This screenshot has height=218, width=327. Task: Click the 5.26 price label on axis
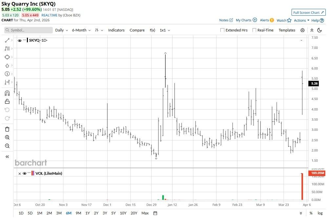[x=314, y=84]
